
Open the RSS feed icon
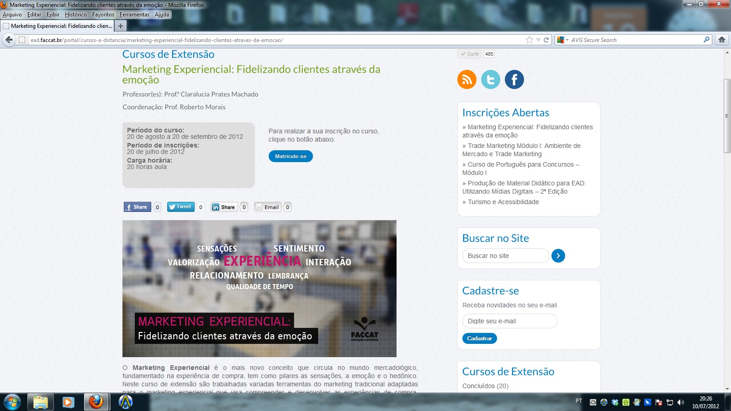[466, 79]
